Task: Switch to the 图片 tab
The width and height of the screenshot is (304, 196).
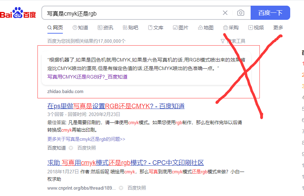Action: [181, 28]
